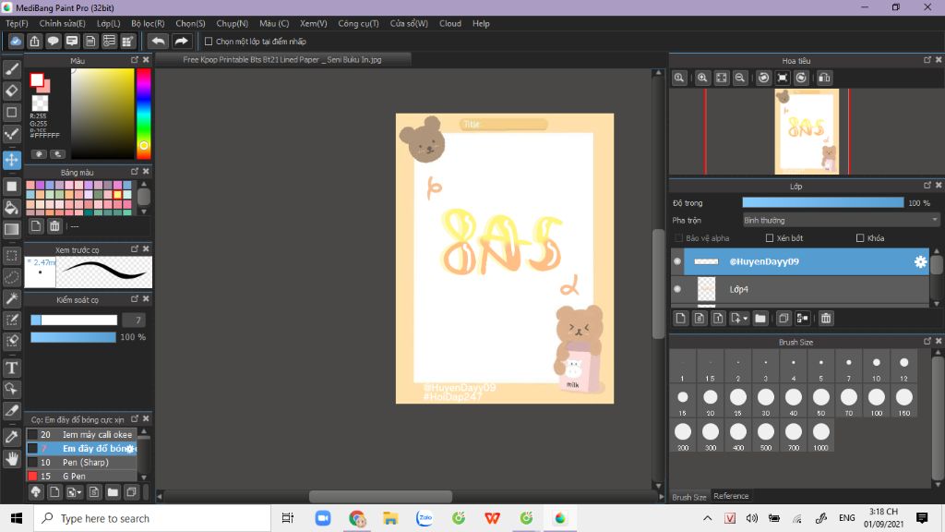Viewport: 945px width, 532px height.
Task: Delete layer with the trash icon
Action: 826,319
